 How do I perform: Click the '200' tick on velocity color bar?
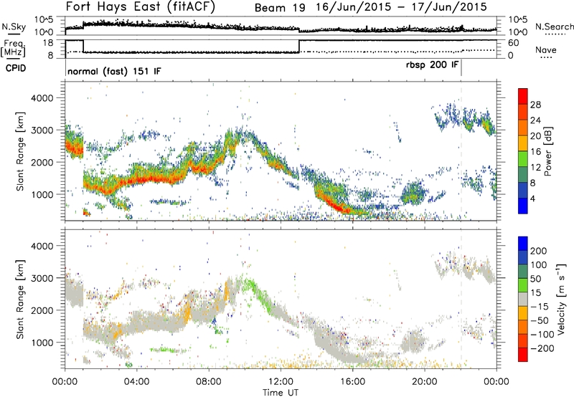[x=539, y=251]
